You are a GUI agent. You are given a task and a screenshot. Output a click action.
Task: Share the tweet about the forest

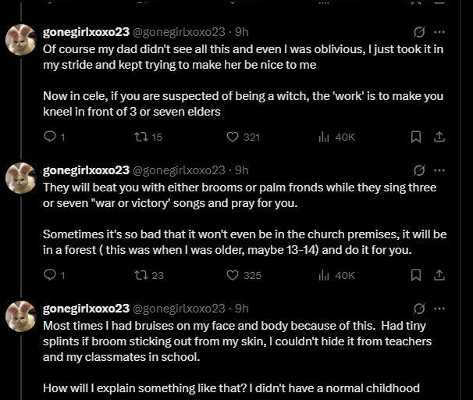(439, 274)
